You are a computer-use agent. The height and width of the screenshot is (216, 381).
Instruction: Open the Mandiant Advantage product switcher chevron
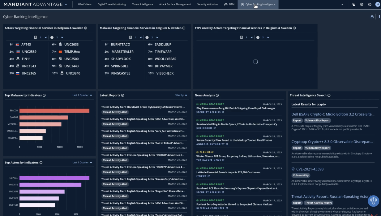pos(66,4)
